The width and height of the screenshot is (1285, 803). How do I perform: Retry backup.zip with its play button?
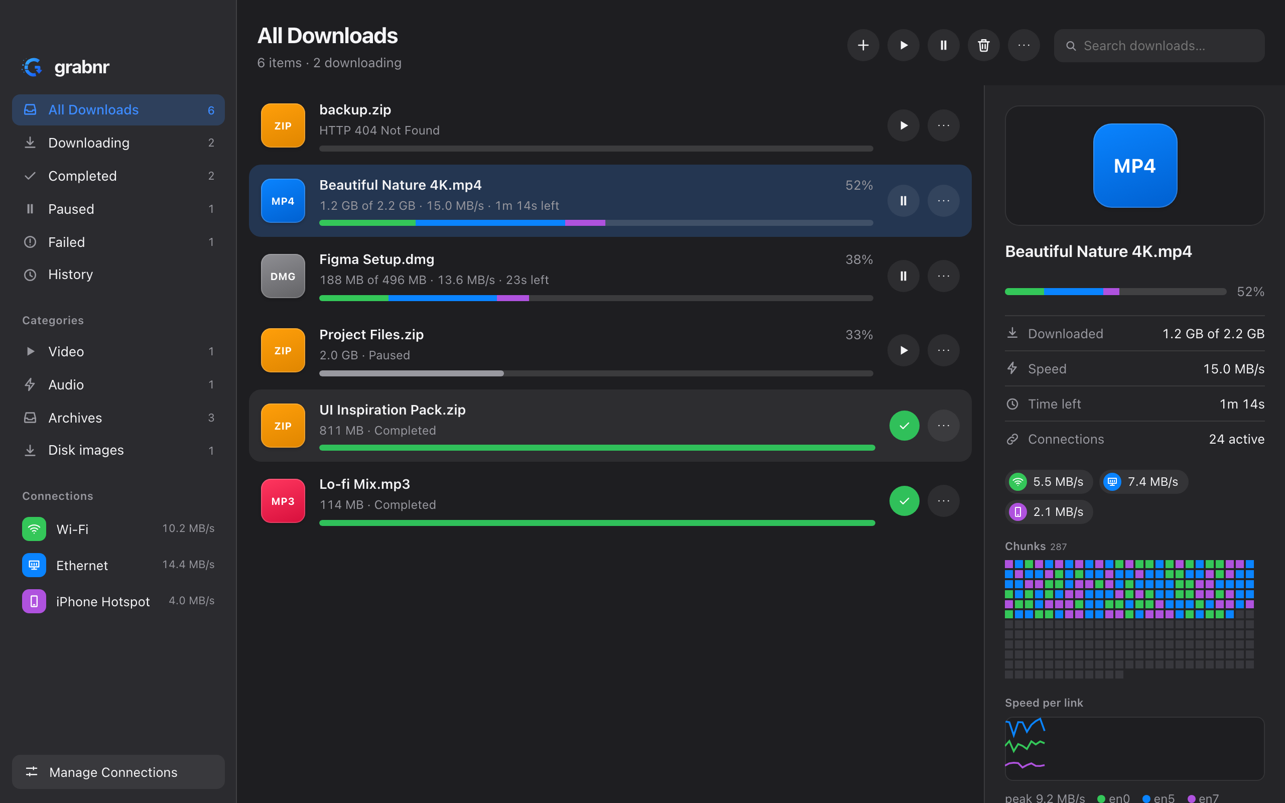pyautogui.click(x=903, y=125)
